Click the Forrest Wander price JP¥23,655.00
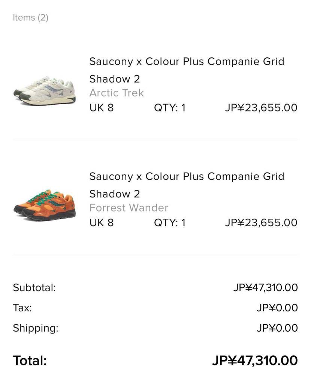The height and width of the screenshot is (380, 311). pos(261,223)
